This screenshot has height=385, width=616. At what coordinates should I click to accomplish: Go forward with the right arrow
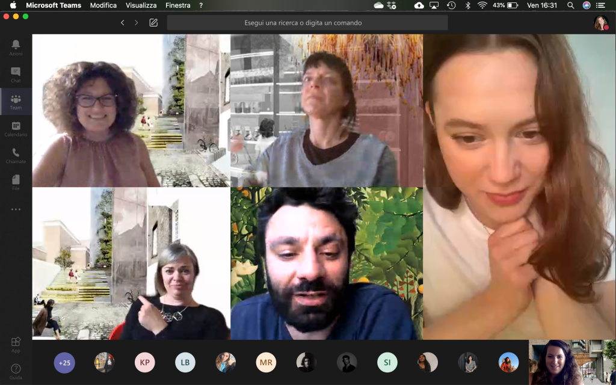coord(137,23)
